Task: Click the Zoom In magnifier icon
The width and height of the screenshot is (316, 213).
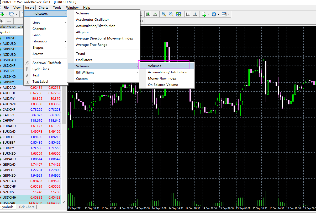Action: 164,14
